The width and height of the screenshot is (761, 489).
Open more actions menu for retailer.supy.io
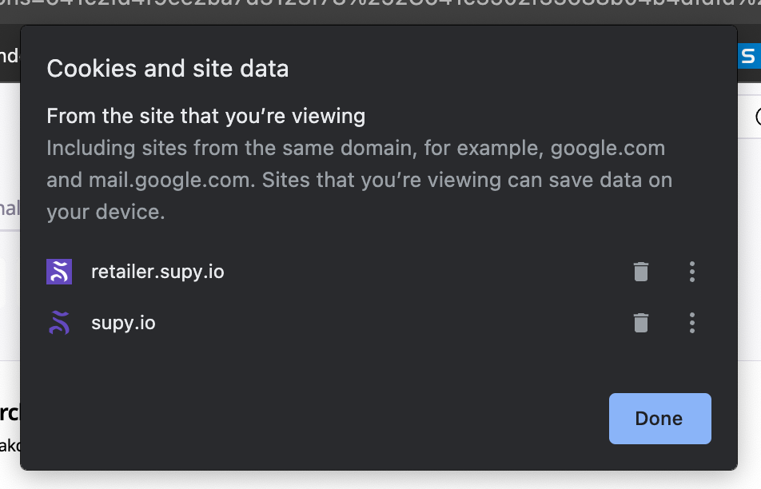692,272
